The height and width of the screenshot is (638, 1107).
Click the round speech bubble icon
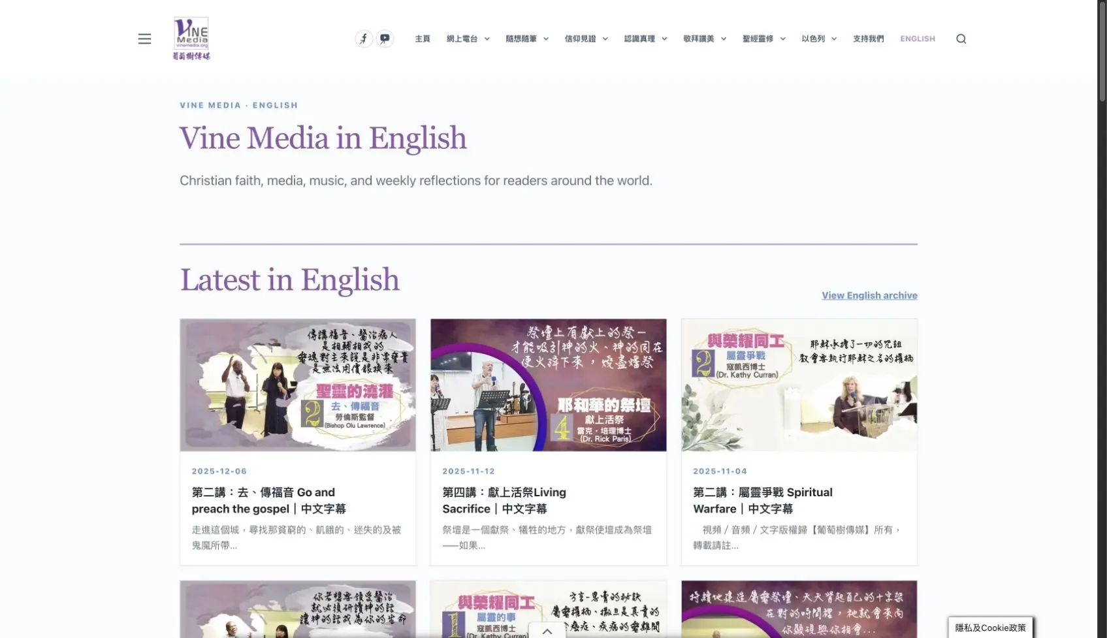point(385,39)
